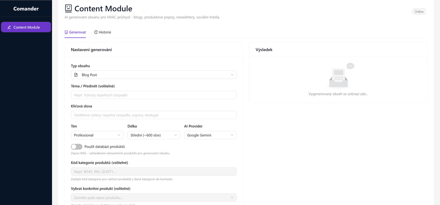Select Content Module in the sidebar

pos(26,27)
